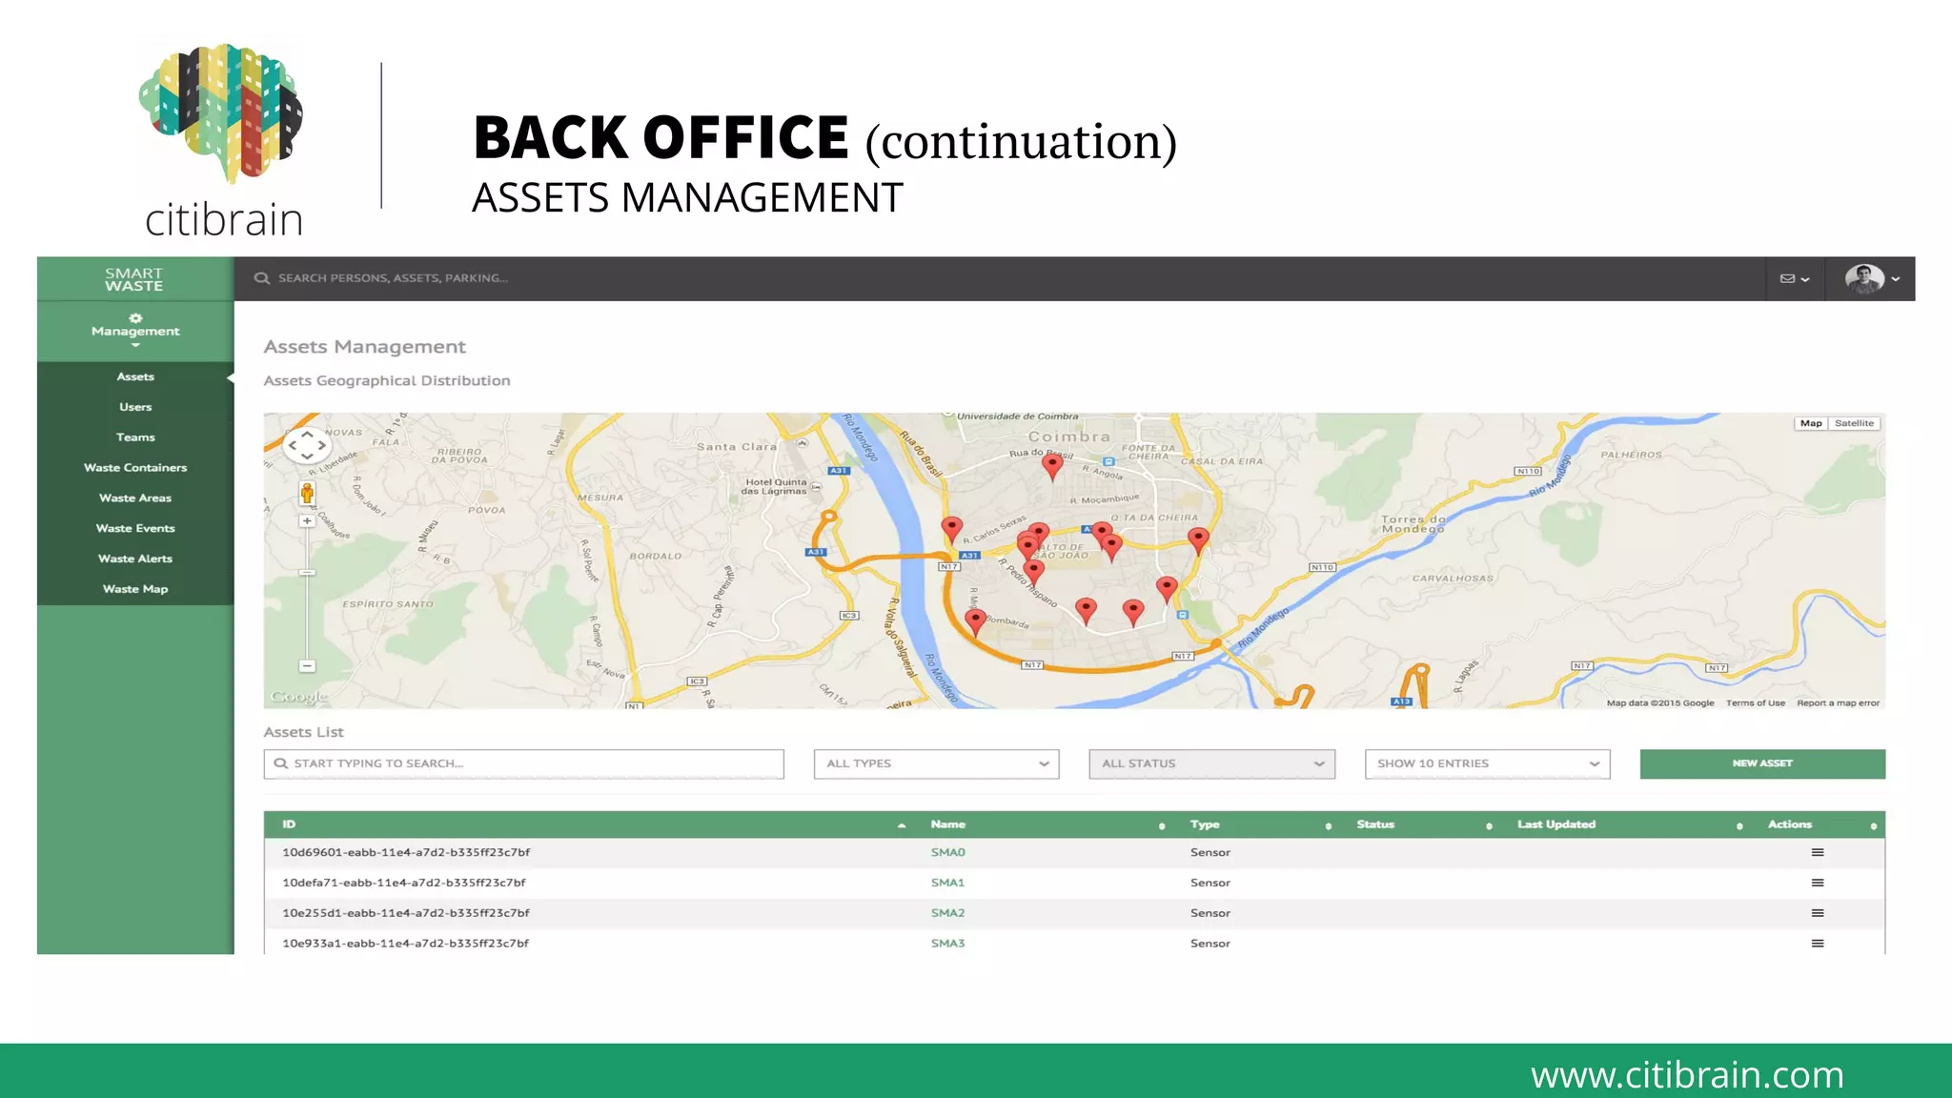The height and width of the screenshot is (1098, 1952).
Task: Click ID 10e255d1-eabb-11e4-a7d2-b335ff23c7bf
Action: pos(406,913)
